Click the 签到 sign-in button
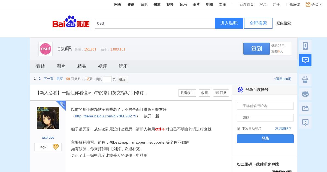This screenshot has width=327, height=172. pyautogui.click(x=256, y=49)
